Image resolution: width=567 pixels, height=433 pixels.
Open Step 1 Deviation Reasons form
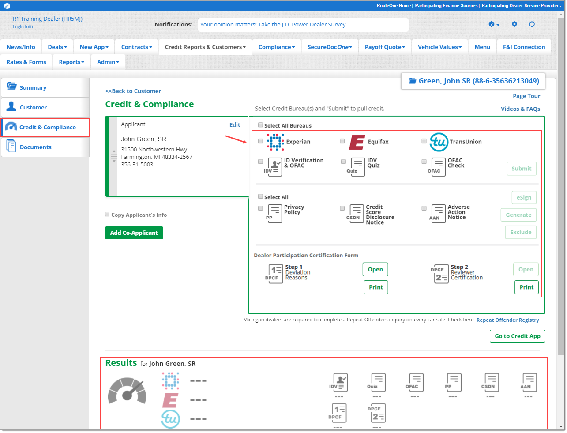(375, 269)
